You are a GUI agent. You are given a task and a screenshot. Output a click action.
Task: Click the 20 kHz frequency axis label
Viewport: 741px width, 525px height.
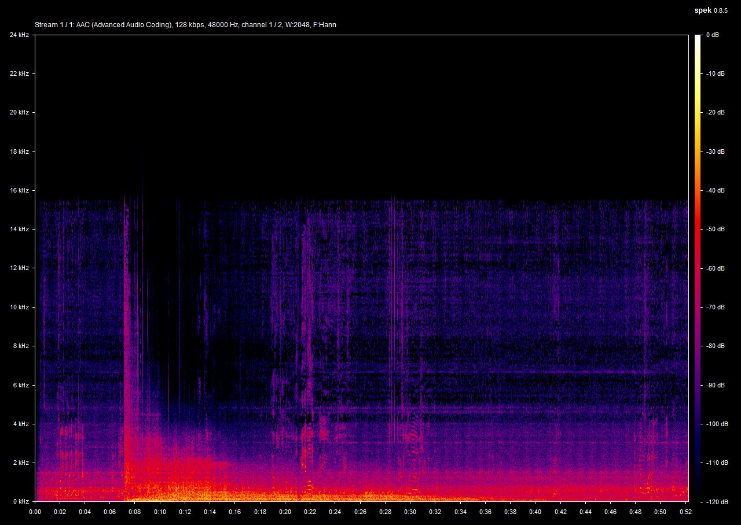tap(19, 113)
